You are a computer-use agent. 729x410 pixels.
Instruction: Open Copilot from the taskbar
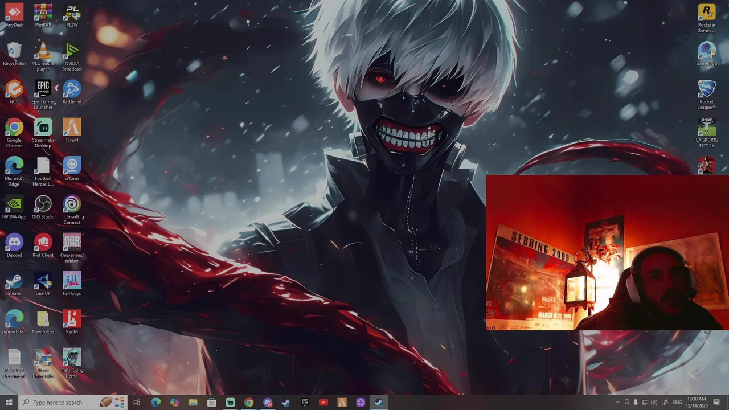(x=174, y=403)
